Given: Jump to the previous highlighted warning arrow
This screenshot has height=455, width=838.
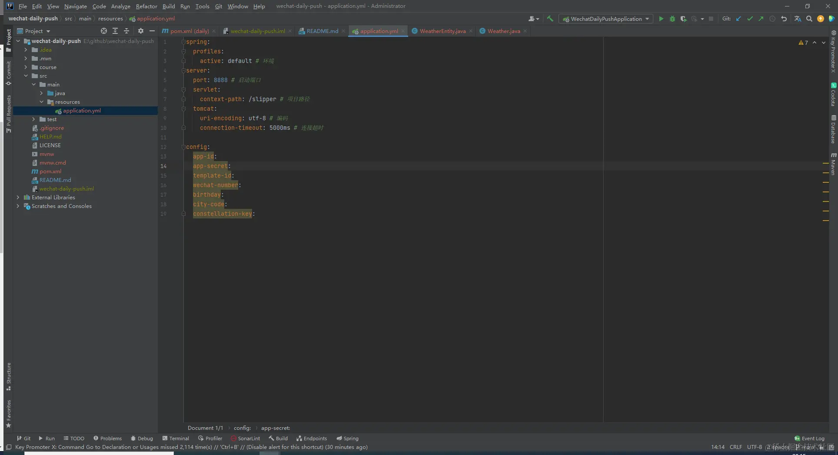Looking at the screenshot, I should coord(815,43).
